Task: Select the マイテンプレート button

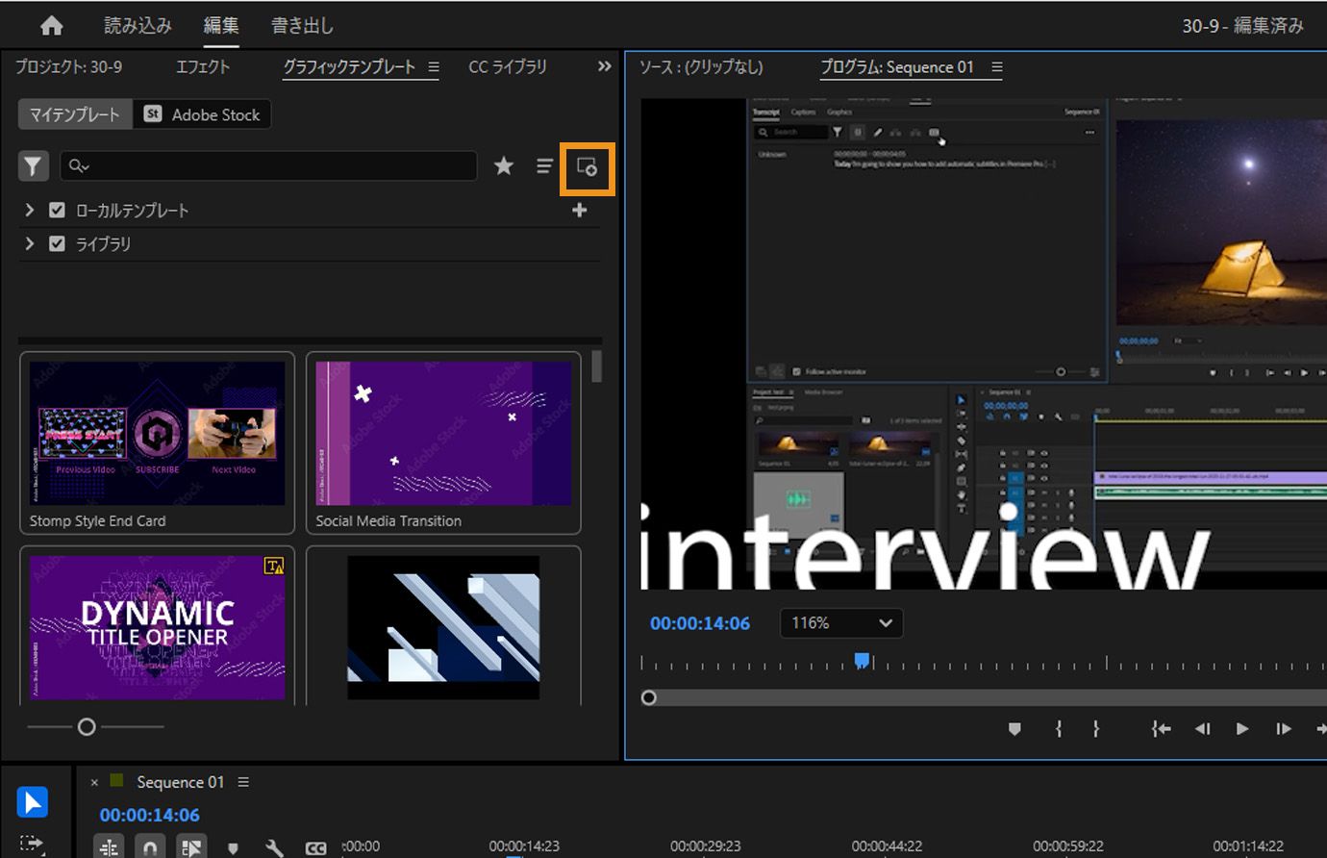Action: [75, 114]
